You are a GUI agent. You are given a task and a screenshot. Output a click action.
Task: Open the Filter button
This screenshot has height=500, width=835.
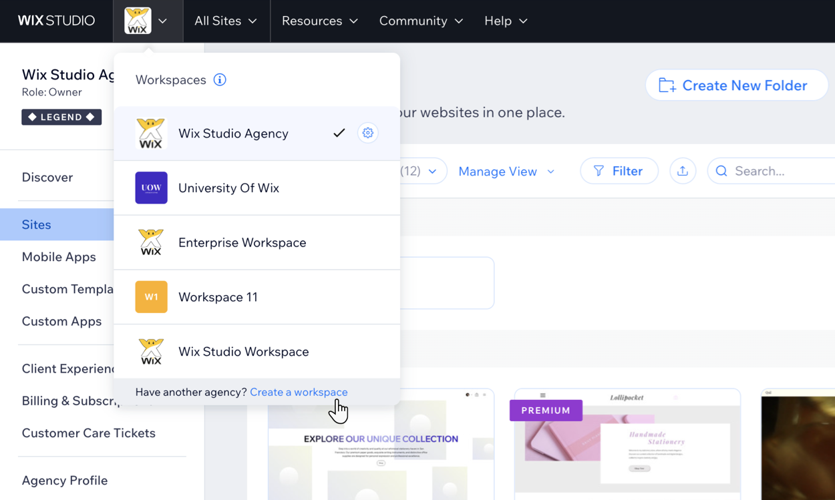click(x=619, y=171)
